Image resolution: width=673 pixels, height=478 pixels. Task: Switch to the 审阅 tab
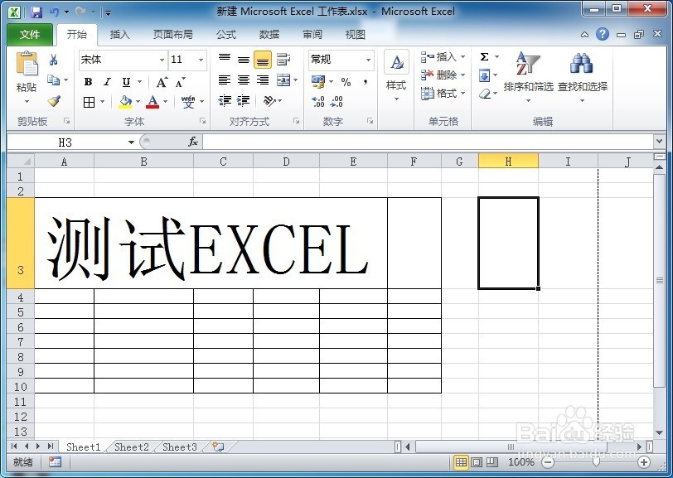point(312,34)
